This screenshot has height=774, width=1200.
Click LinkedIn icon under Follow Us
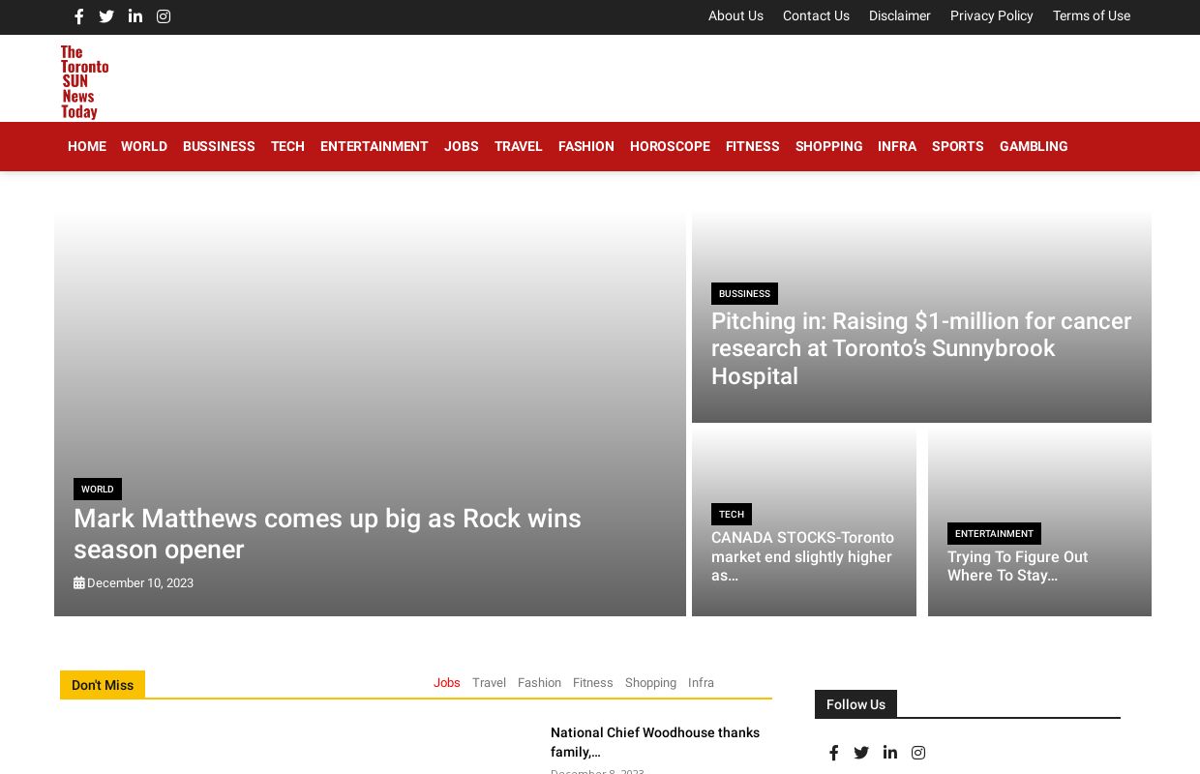point(890,753)
